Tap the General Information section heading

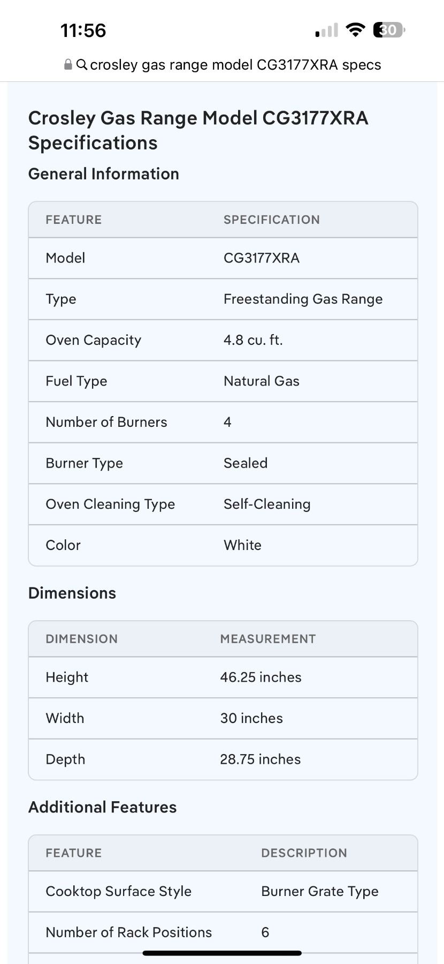[103, 174]
